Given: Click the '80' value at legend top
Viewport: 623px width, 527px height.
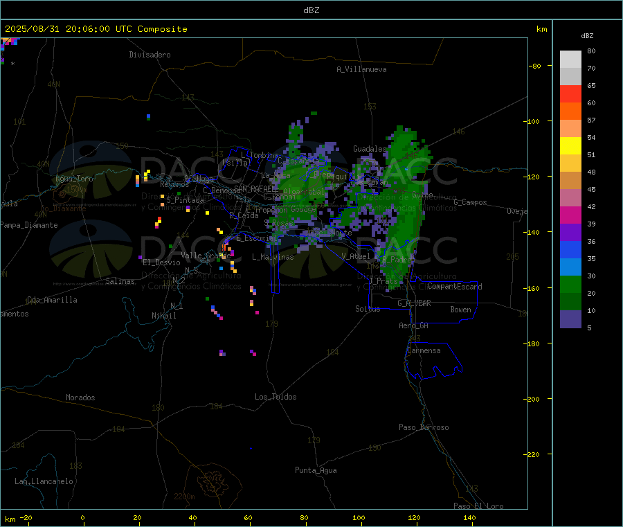Looking at the screenshot, I should coord(591,51).
